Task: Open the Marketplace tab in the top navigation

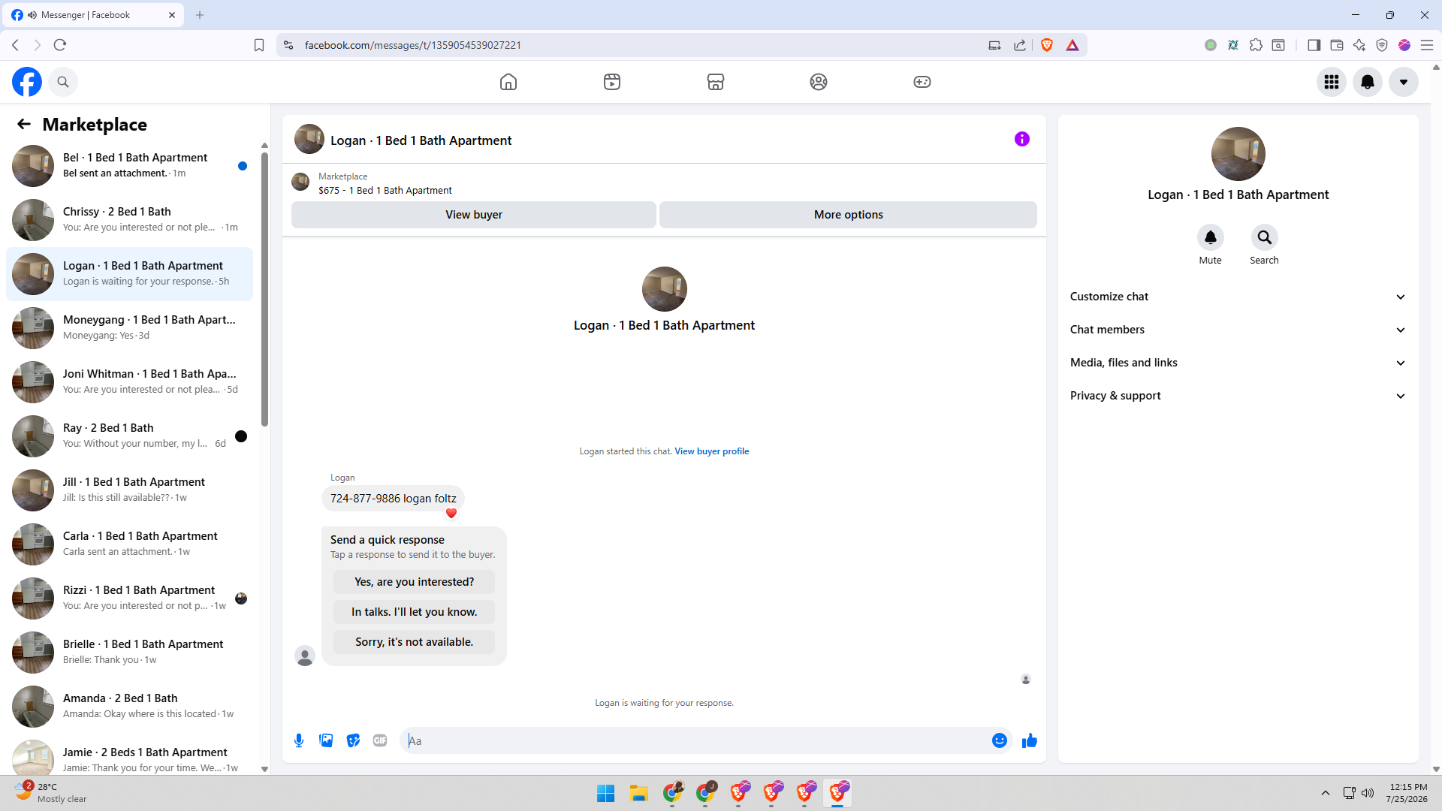Action: [716, 82]
